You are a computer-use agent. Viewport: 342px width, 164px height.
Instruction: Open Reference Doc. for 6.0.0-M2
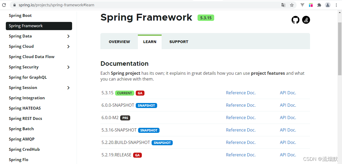[x=241, y=118]
